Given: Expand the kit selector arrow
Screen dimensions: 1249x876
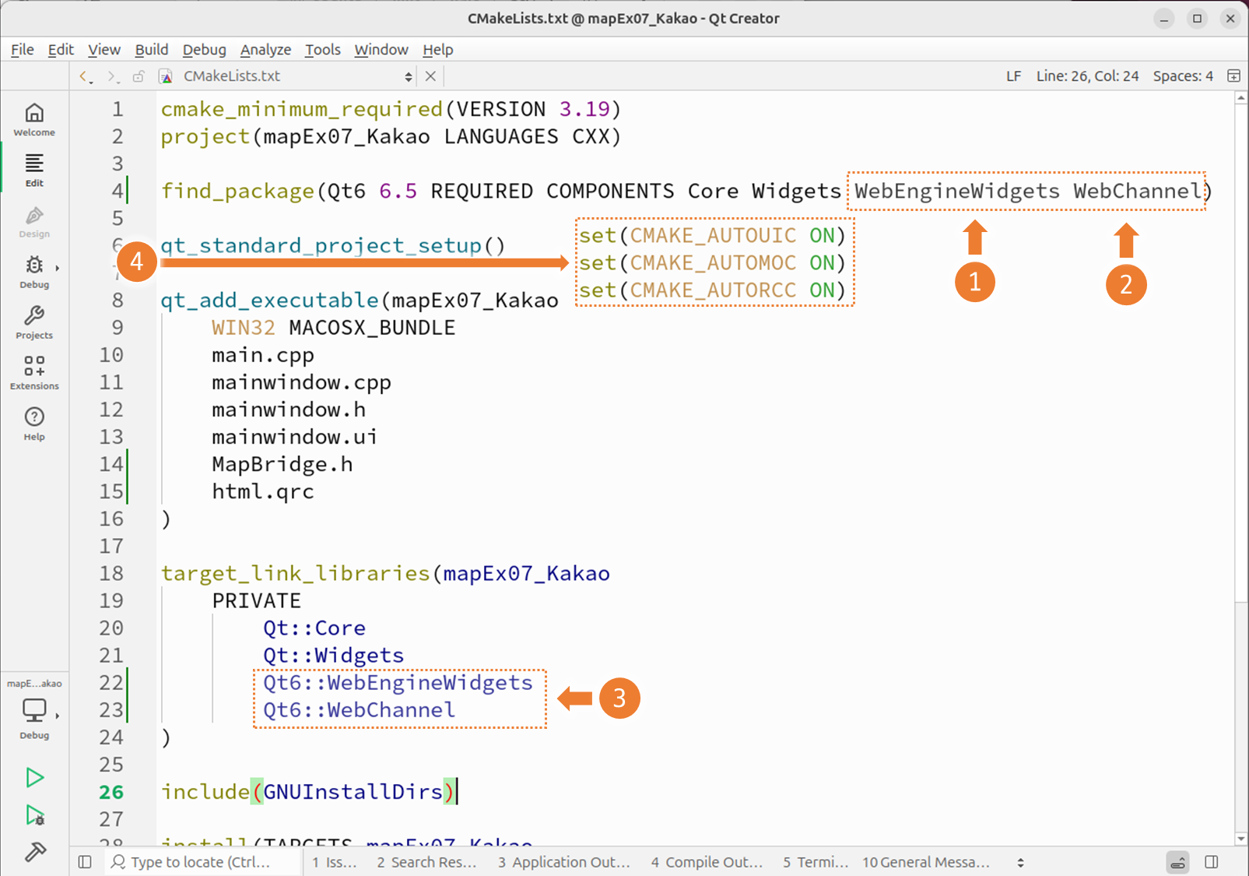Looking at the screenshot, I should tap(58, 715).
